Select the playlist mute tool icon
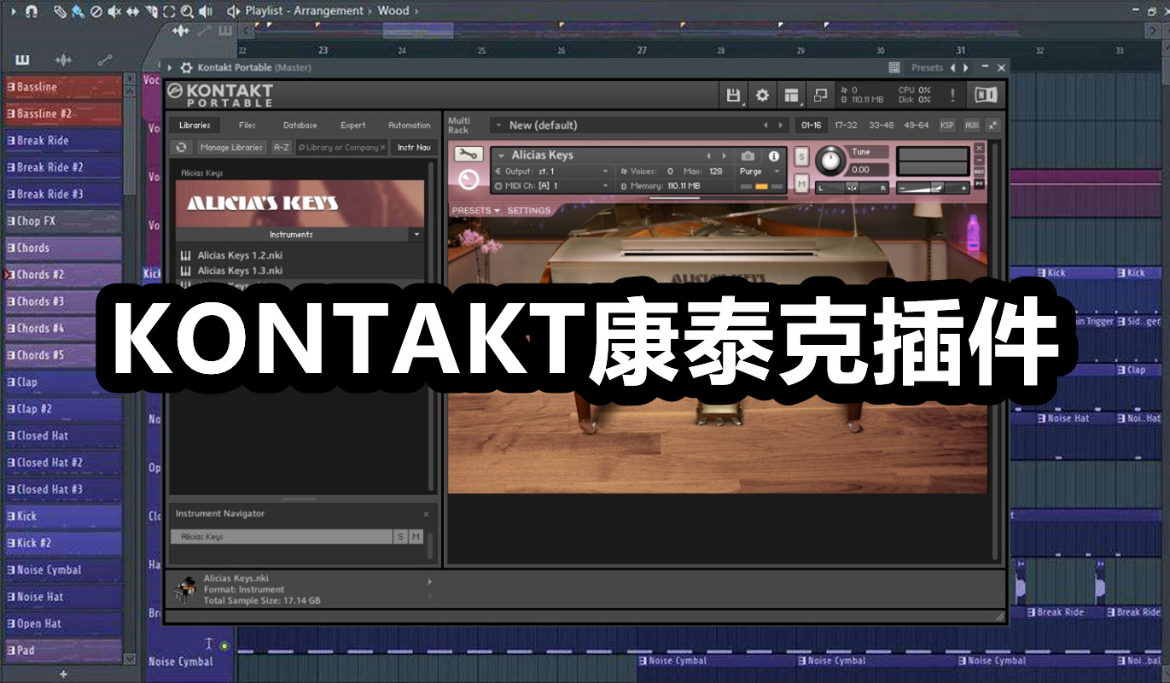This screenshot has width=1170, height=683. pos(114,11)
